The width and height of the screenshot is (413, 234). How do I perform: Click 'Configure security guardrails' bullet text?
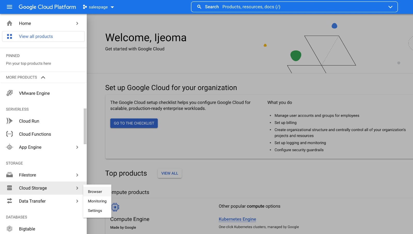(x=299, y=150)
